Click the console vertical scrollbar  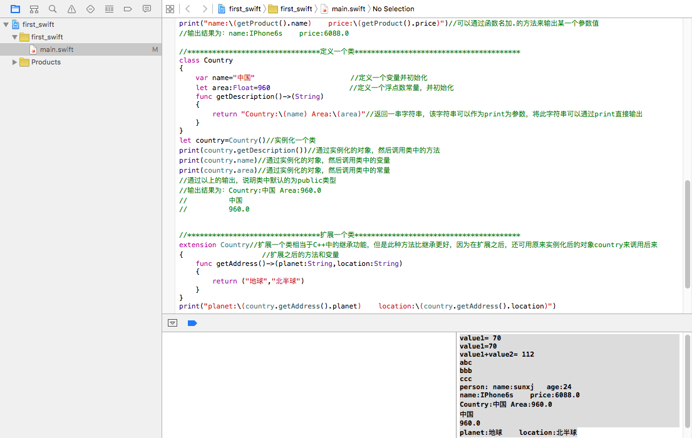[687, 381]
